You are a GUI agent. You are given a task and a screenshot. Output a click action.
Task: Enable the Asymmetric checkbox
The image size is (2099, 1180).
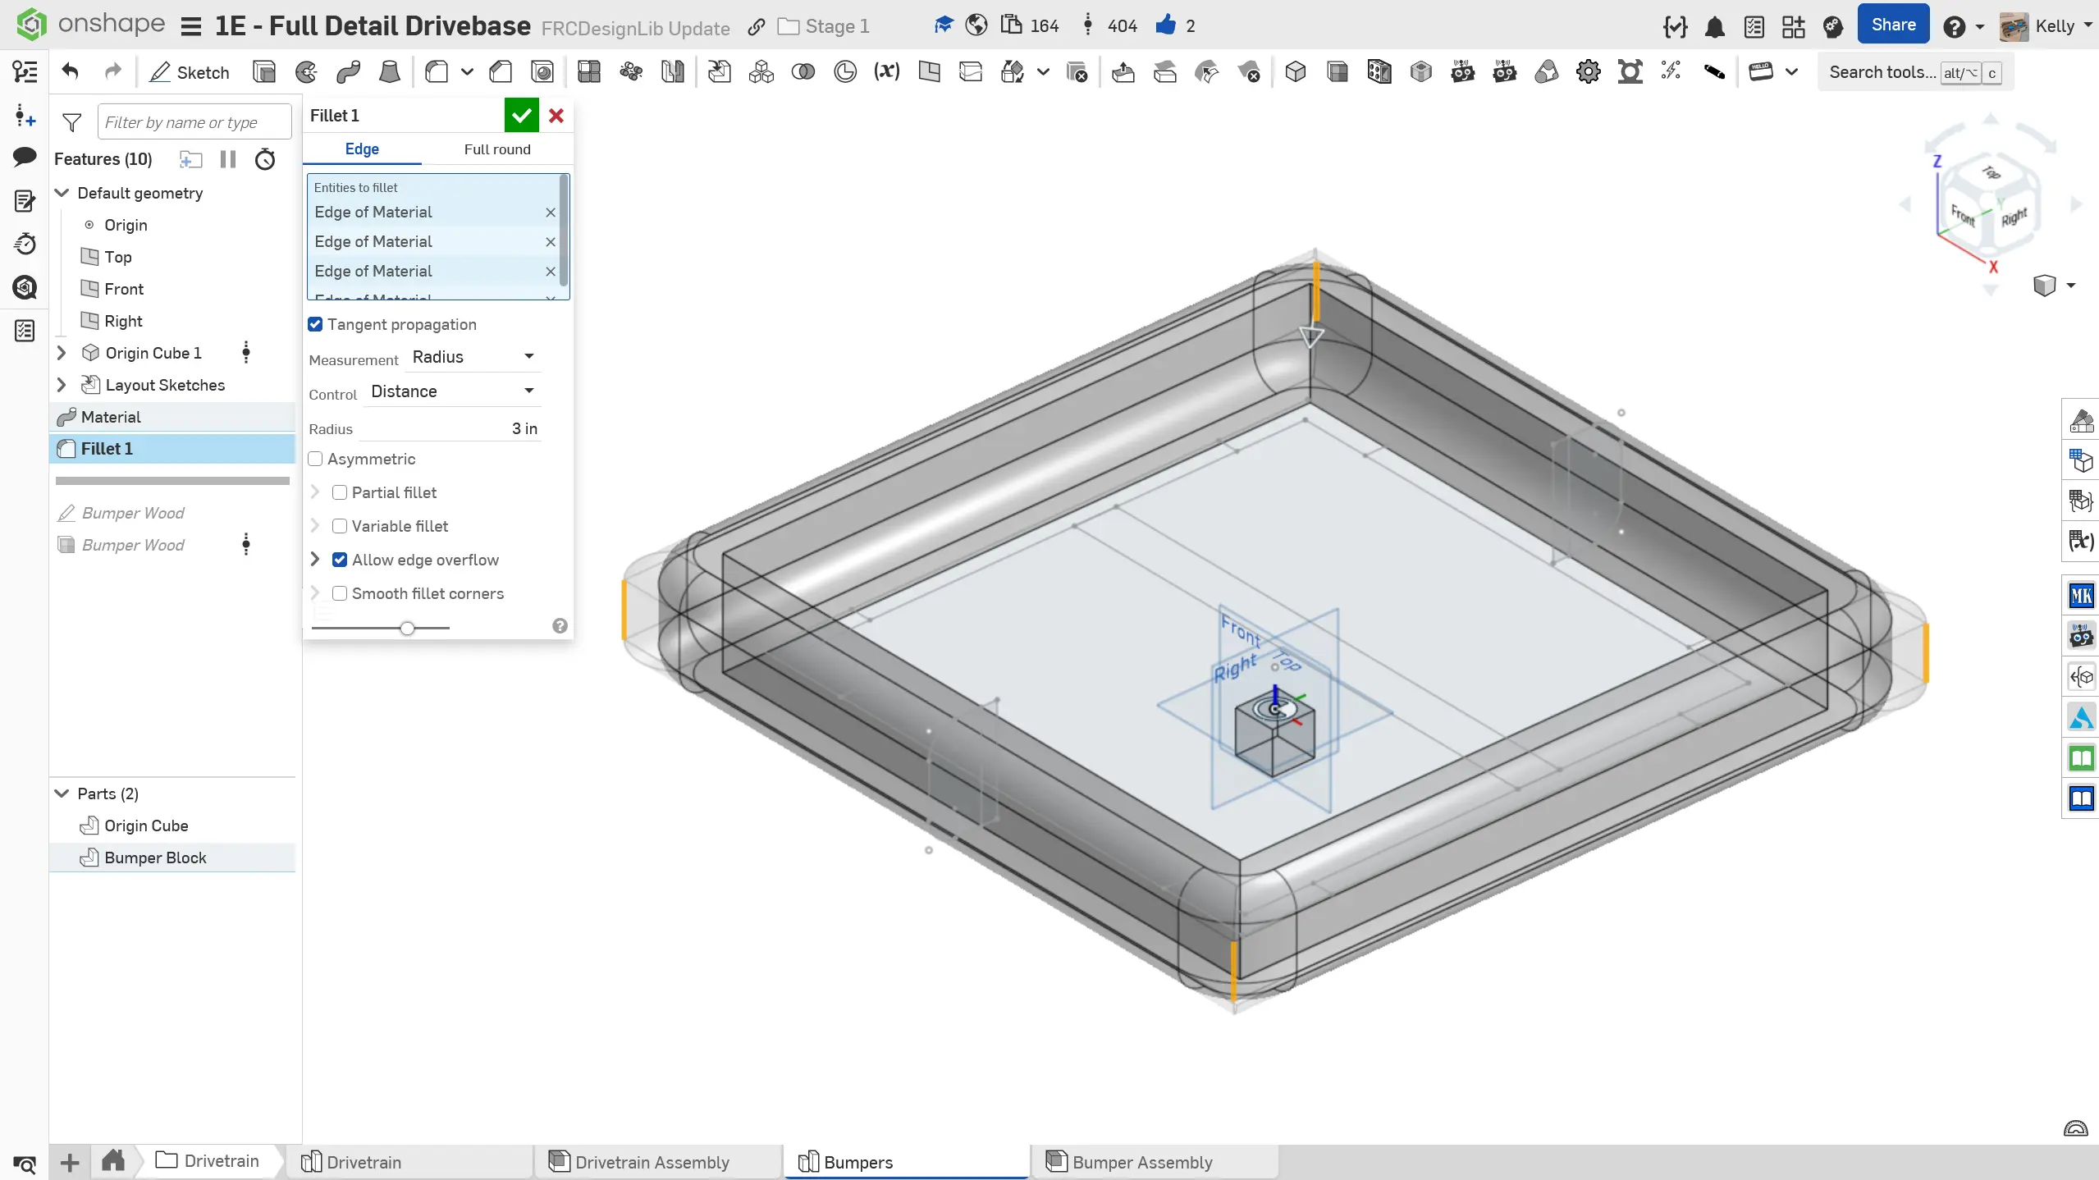click(315, 459)
